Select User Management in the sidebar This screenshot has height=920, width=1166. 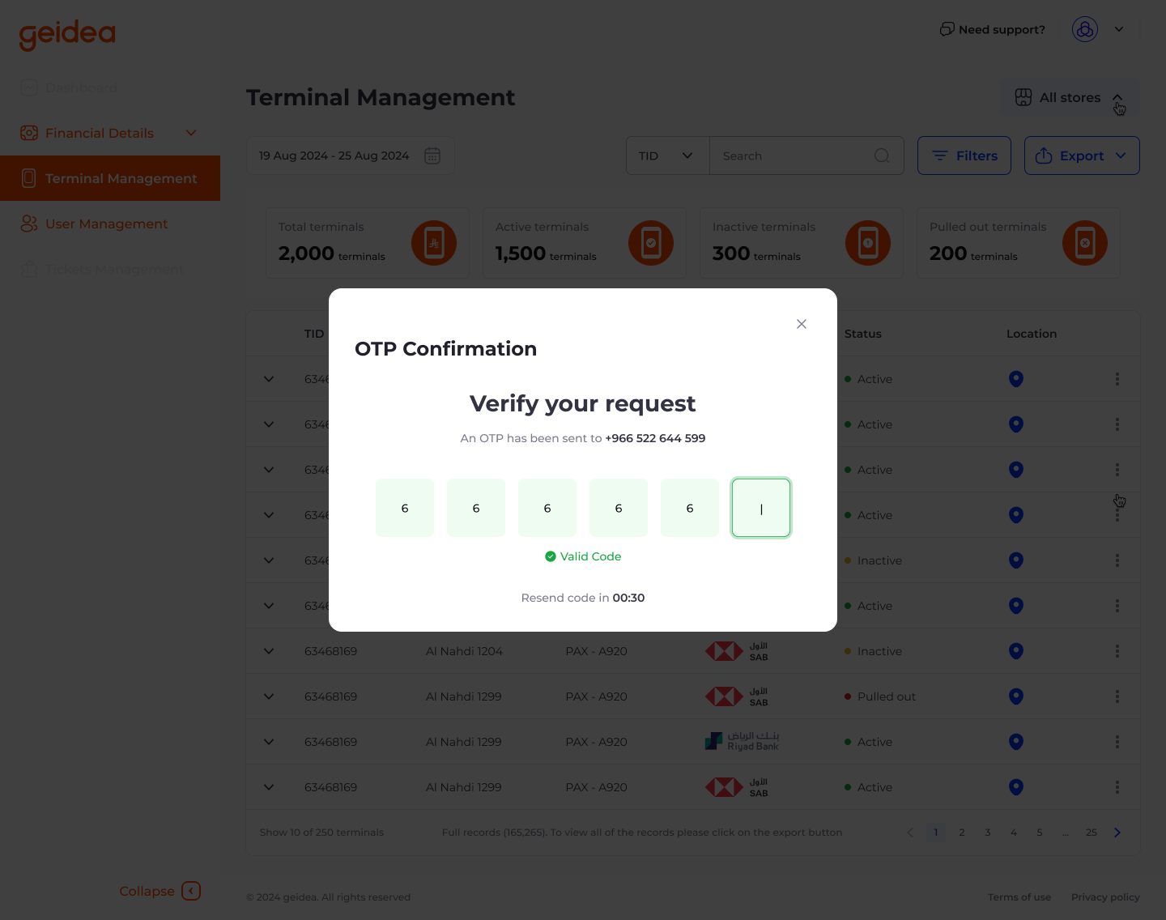pos(107,224)
